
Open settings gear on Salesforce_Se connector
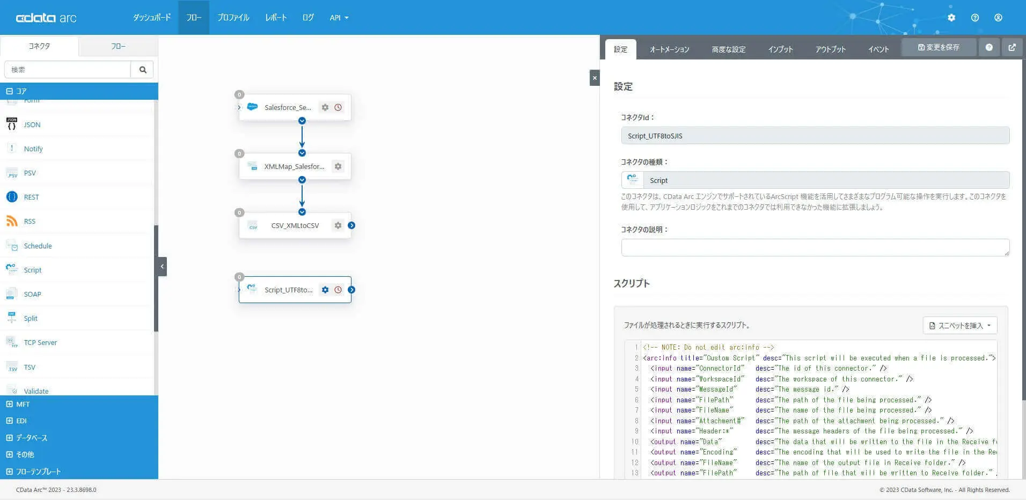(x=325, y=107)
